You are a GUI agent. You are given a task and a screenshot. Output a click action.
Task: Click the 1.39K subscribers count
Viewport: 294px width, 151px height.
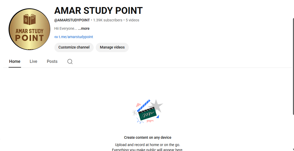coord(108,20)
